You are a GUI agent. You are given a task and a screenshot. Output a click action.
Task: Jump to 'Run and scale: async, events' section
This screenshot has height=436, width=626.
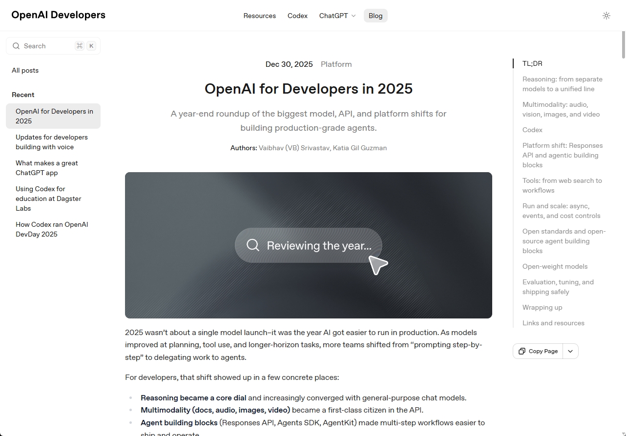click(562, 211)
